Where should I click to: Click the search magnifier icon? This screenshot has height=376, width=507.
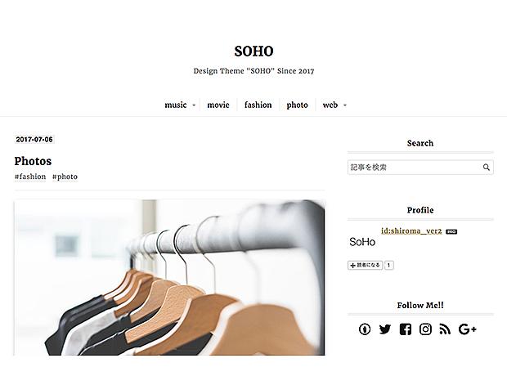[487, 167]
